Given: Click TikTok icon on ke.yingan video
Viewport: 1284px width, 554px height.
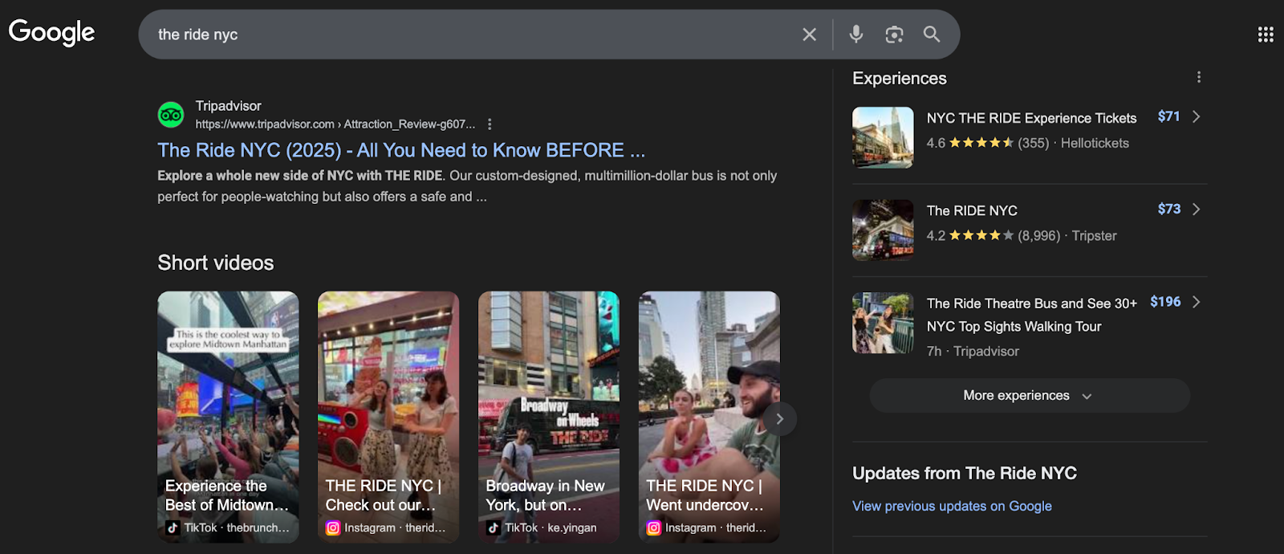Looking at the screenshot, I should (x=494, y=528).
